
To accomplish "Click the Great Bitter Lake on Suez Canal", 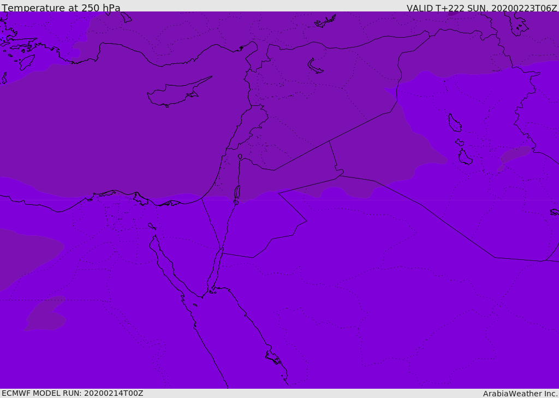I will [x=151, y=225].
